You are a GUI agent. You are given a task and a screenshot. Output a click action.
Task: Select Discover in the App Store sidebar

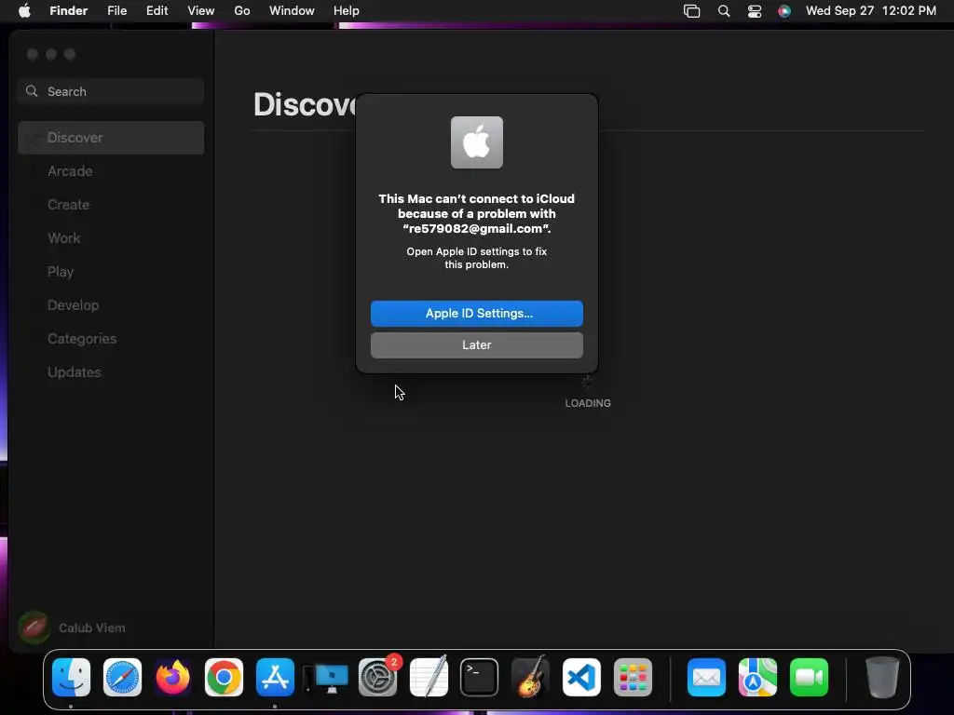(x=111, y=138)
